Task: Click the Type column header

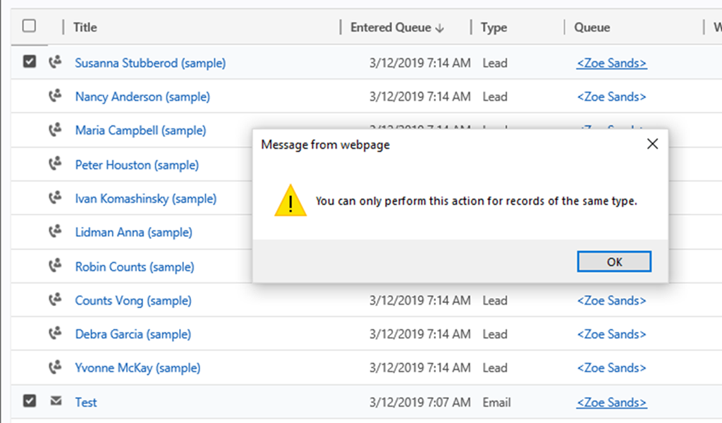Action: pyautogui.click(x=494, y=27)
